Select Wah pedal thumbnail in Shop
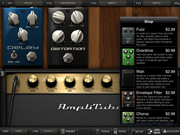Image resolution: width=180 pixels, height=135 pixels. (x=128, y=78)
